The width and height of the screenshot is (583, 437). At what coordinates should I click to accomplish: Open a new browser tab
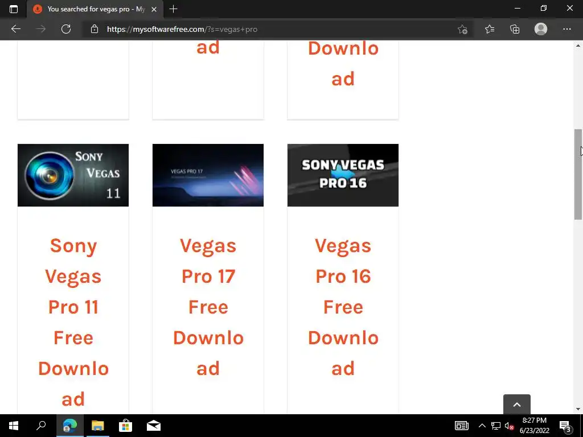click(173, 9)
